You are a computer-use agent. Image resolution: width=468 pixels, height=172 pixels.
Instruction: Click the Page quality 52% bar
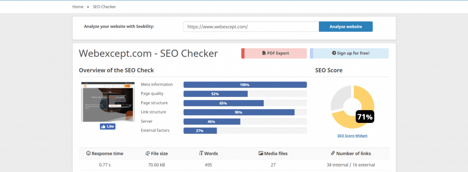pyautogui.click(x=245, y=94)
